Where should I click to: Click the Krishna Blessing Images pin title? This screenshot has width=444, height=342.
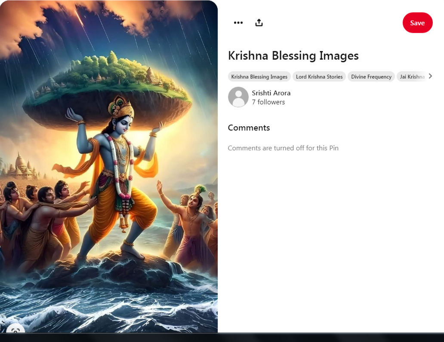[x=293, y=56]
